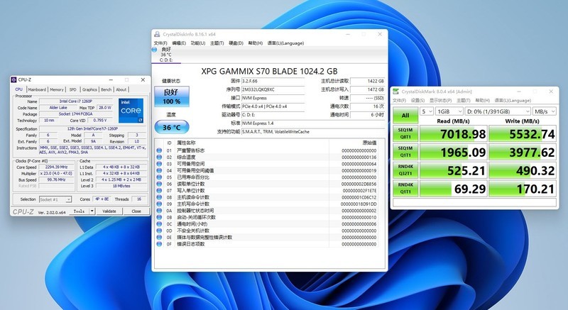Image resolution: width=568 pixels, height=310 pixels.
Task: Click the status icon for attribute 07 写入单位计数
Action: pos(159,191)
